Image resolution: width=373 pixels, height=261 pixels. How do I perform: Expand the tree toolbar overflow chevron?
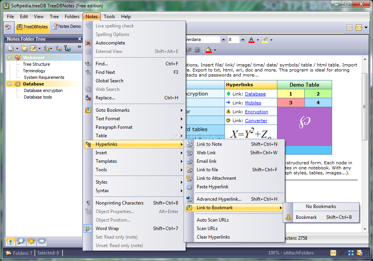[x=79, y=47]
